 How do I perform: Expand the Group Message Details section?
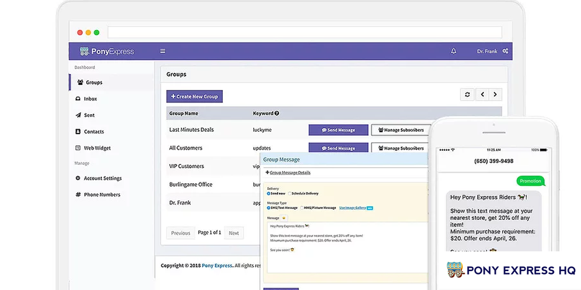coord(288,173)
